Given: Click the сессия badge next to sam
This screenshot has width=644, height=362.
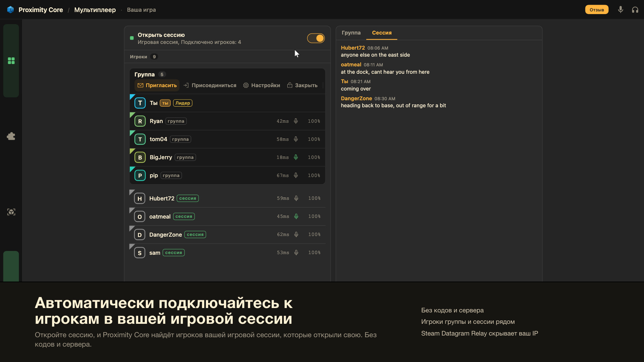Looking at the screenshot, I should (x=173, y=253).
